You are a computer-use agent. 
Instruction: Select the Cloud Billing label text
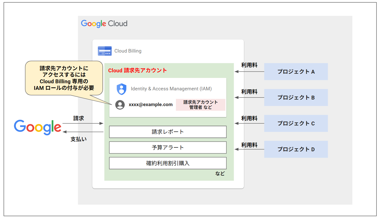(128, 51)
